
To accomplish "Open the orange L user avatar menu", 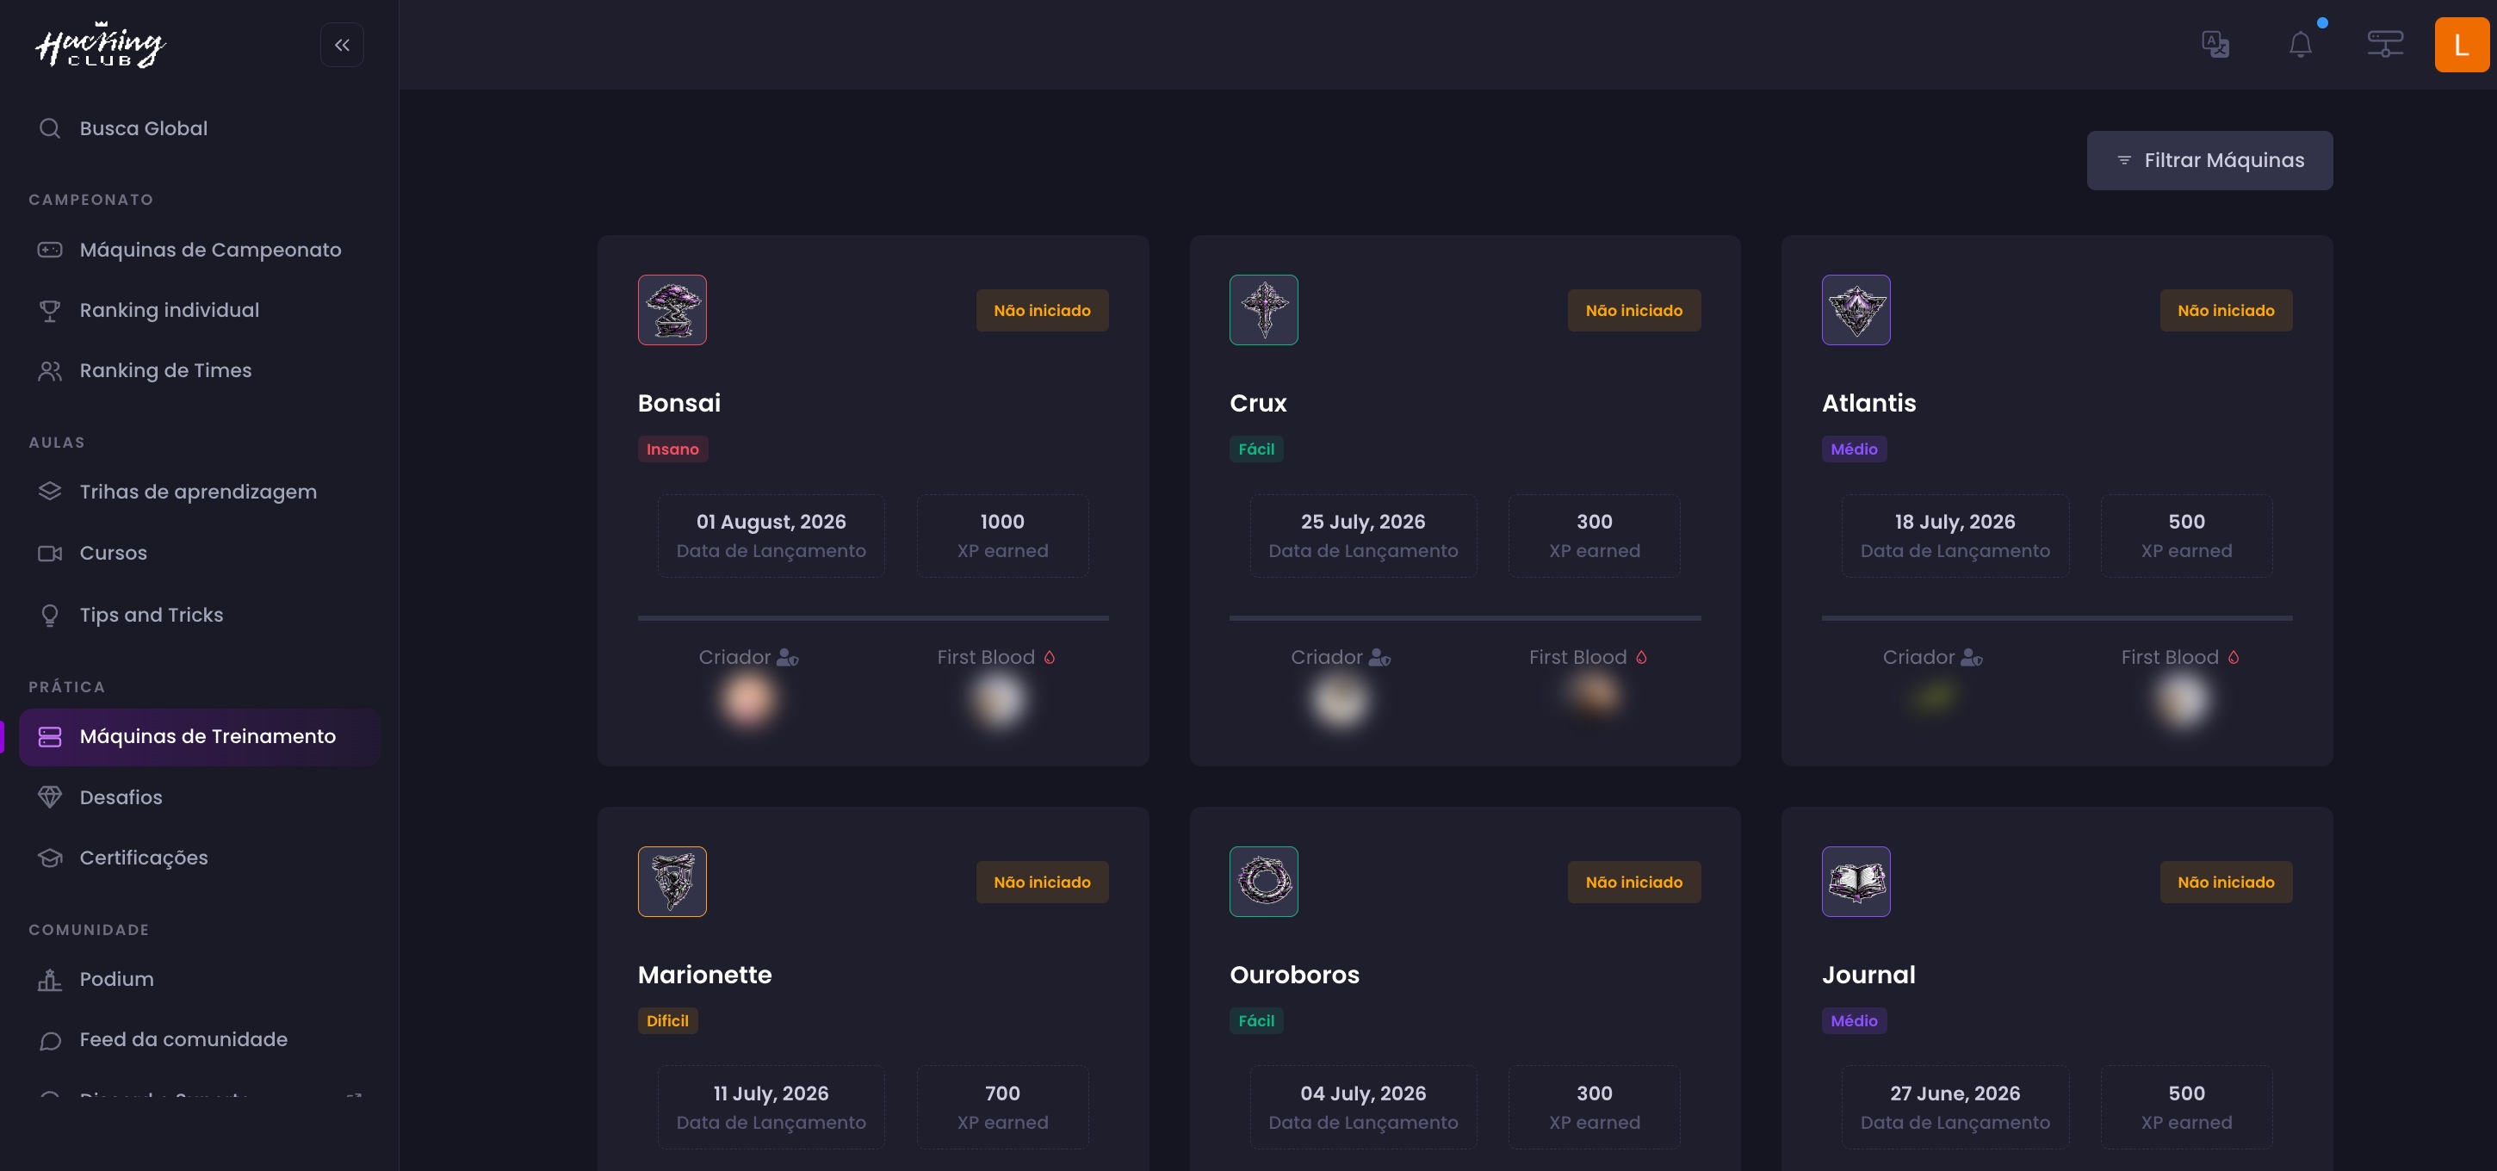I will 2461,45.
